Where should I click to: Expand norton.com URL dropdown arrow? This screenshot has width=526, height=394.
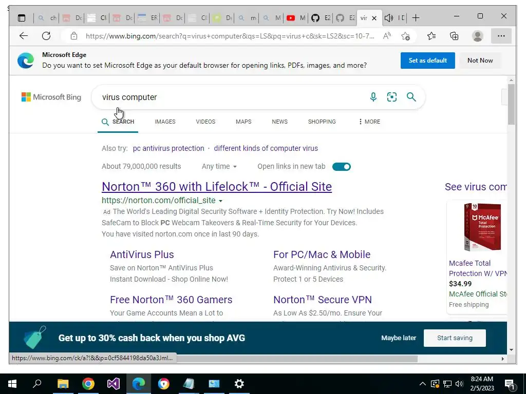pos(221,201)
